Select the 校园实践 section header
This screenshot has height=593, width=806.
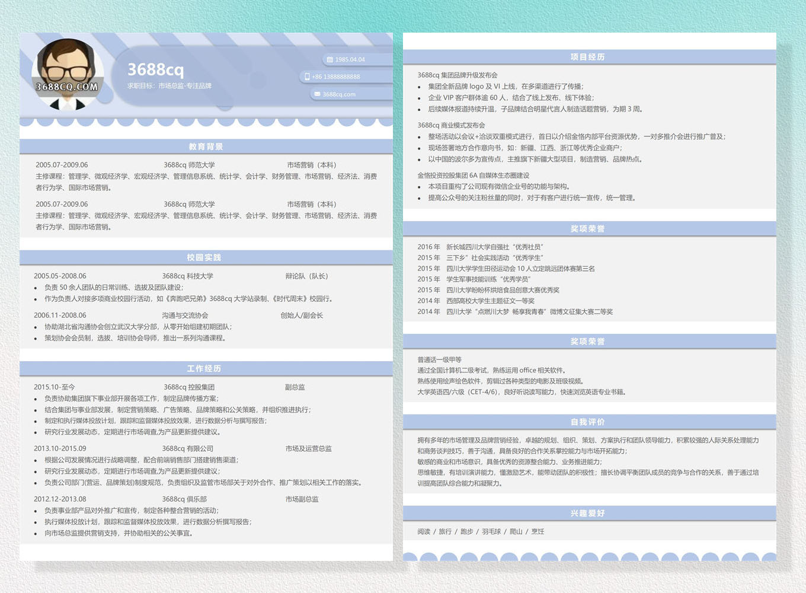coord(204,257)
